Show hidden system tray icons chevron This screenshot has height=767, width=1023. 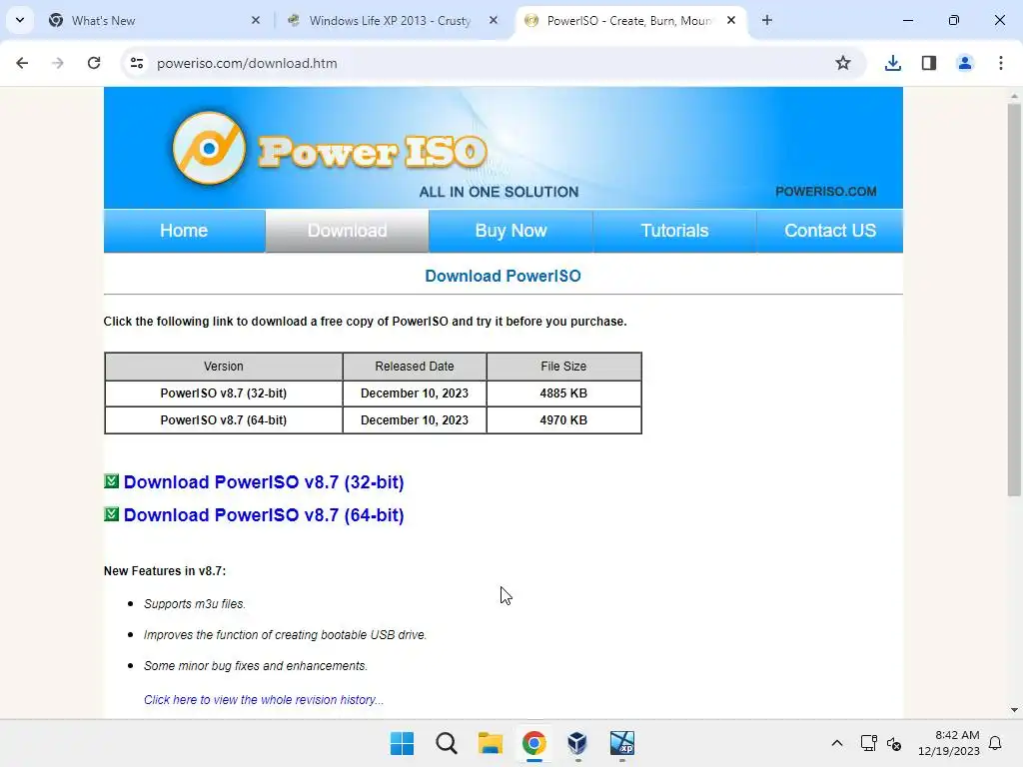pyautogui.click(x=837, y=743)
